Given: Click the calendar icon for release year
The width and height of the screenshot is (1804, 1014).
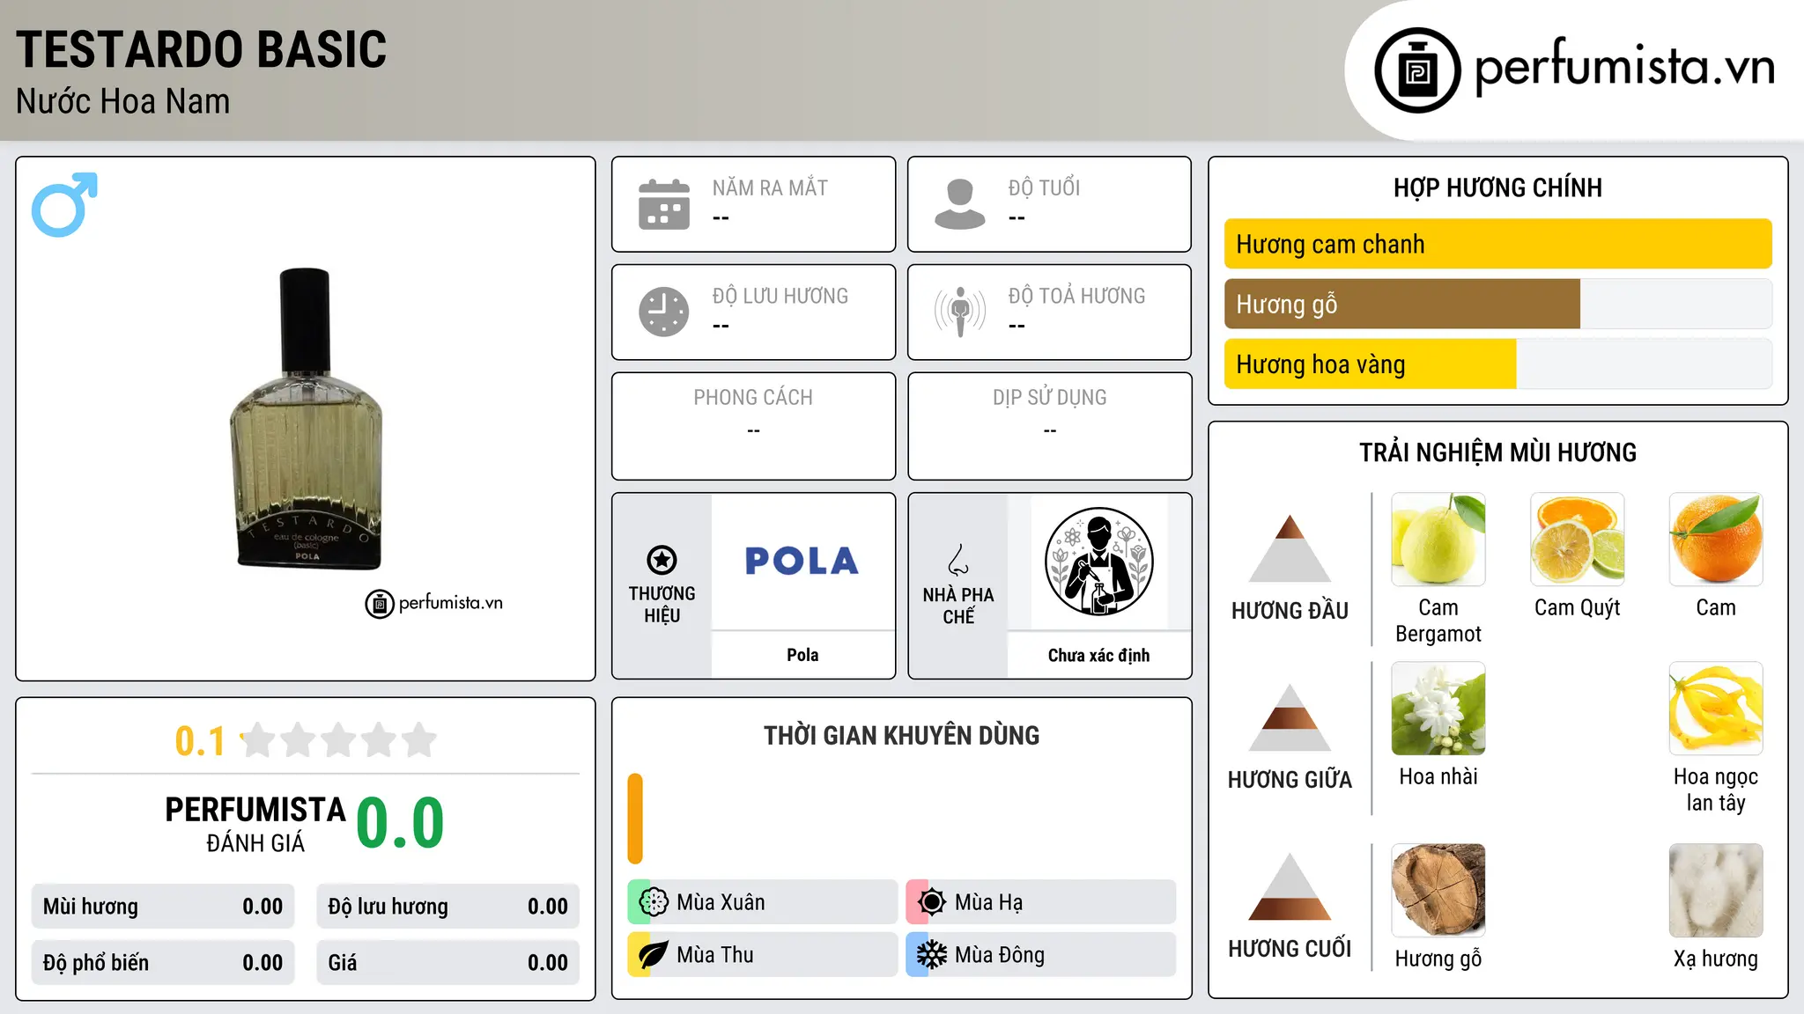Looking at the screenshot, I should coord(664,204).
